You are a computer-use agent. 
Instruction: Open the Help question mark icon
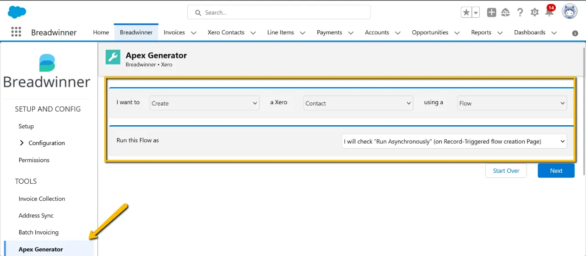(520, 12)
